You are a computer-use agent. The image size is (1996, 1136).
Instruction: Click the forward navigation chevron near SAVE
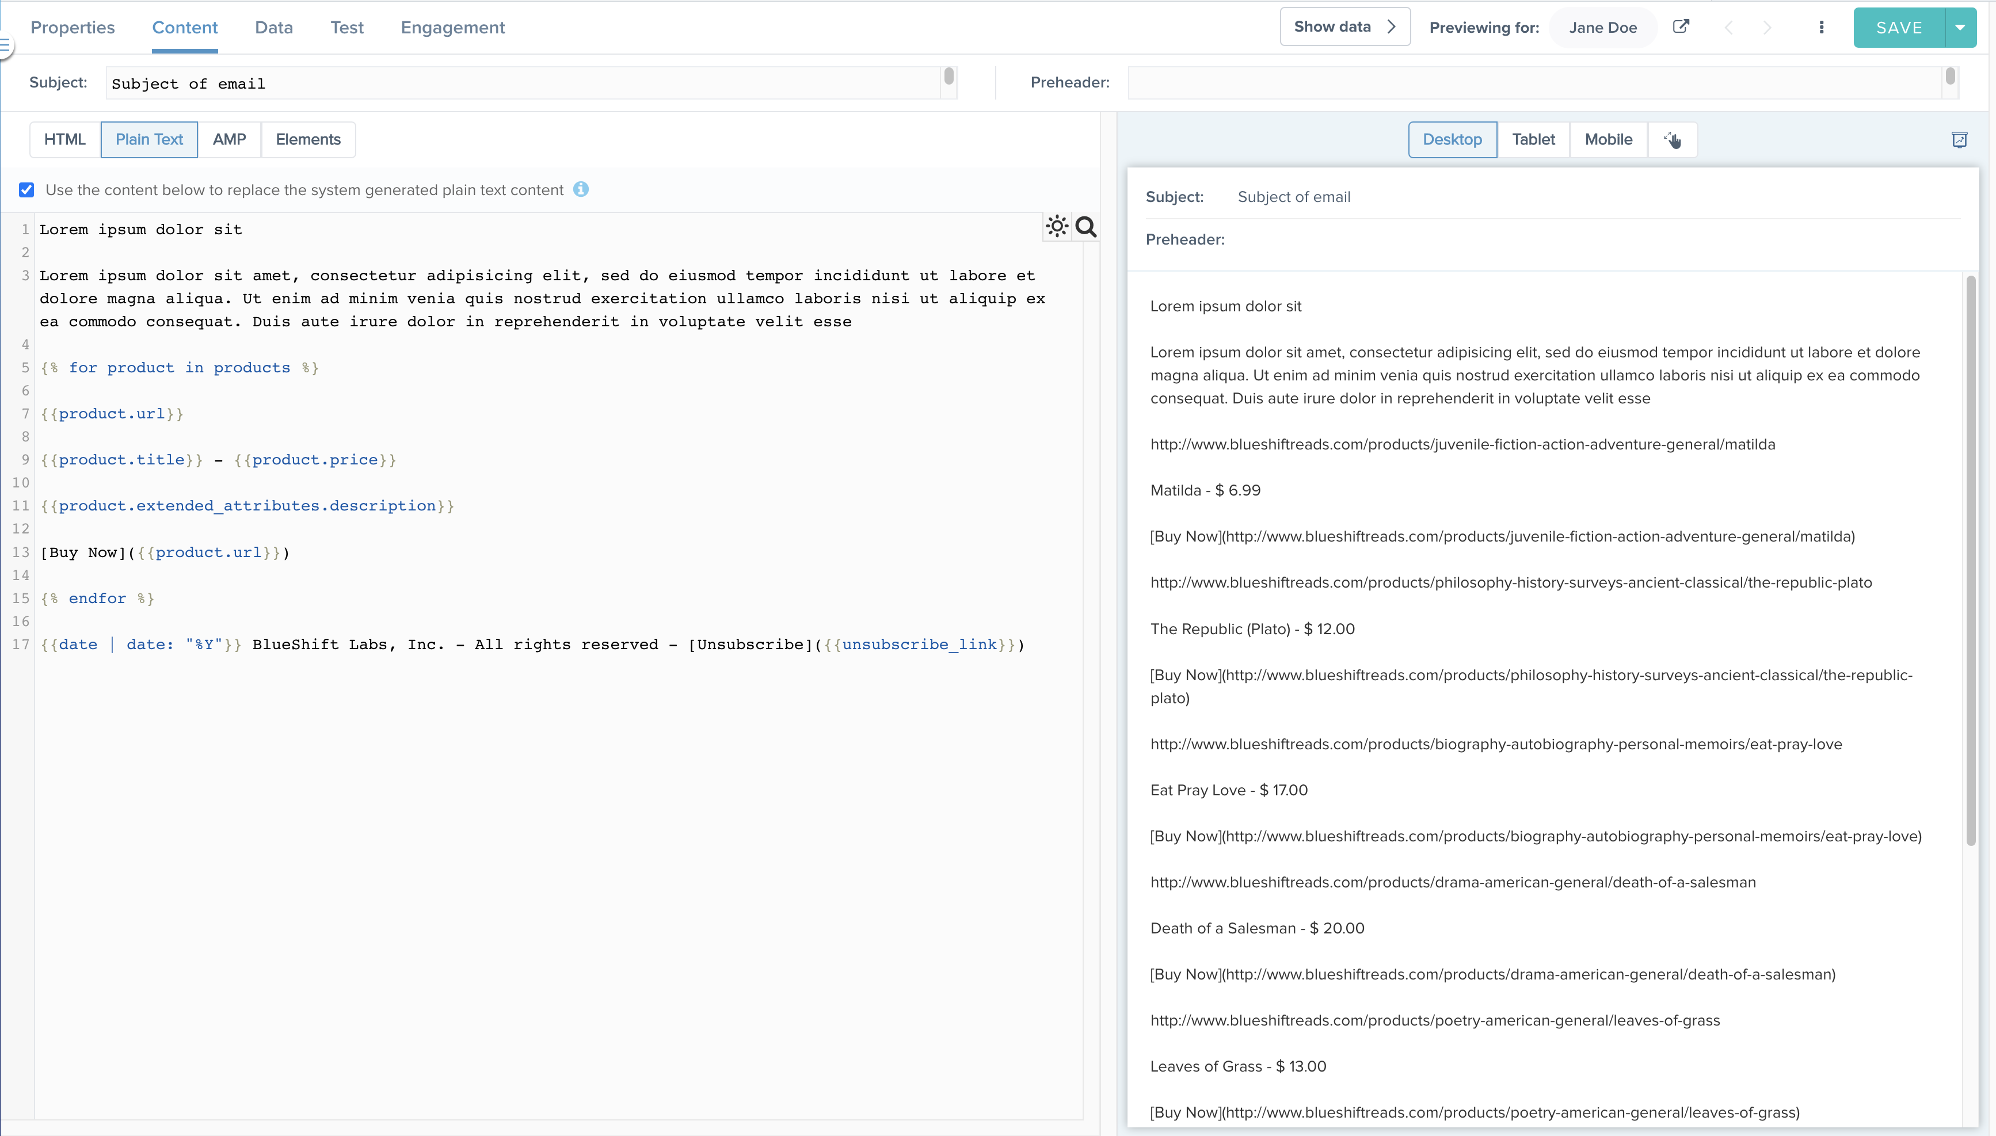(x=1766, y=27)
